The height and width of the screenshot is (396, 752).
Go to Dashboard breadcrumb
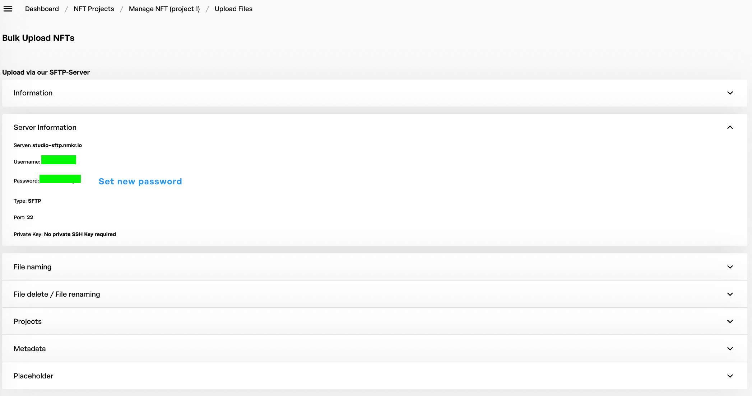(x=42, y=9)
